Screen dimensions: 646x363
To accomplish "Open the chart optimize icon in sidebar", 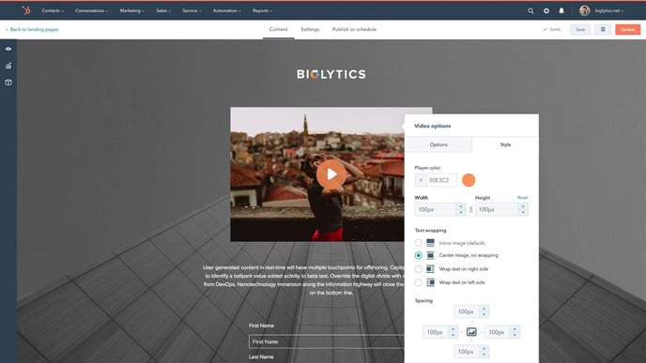I will [x=8, y=66].
